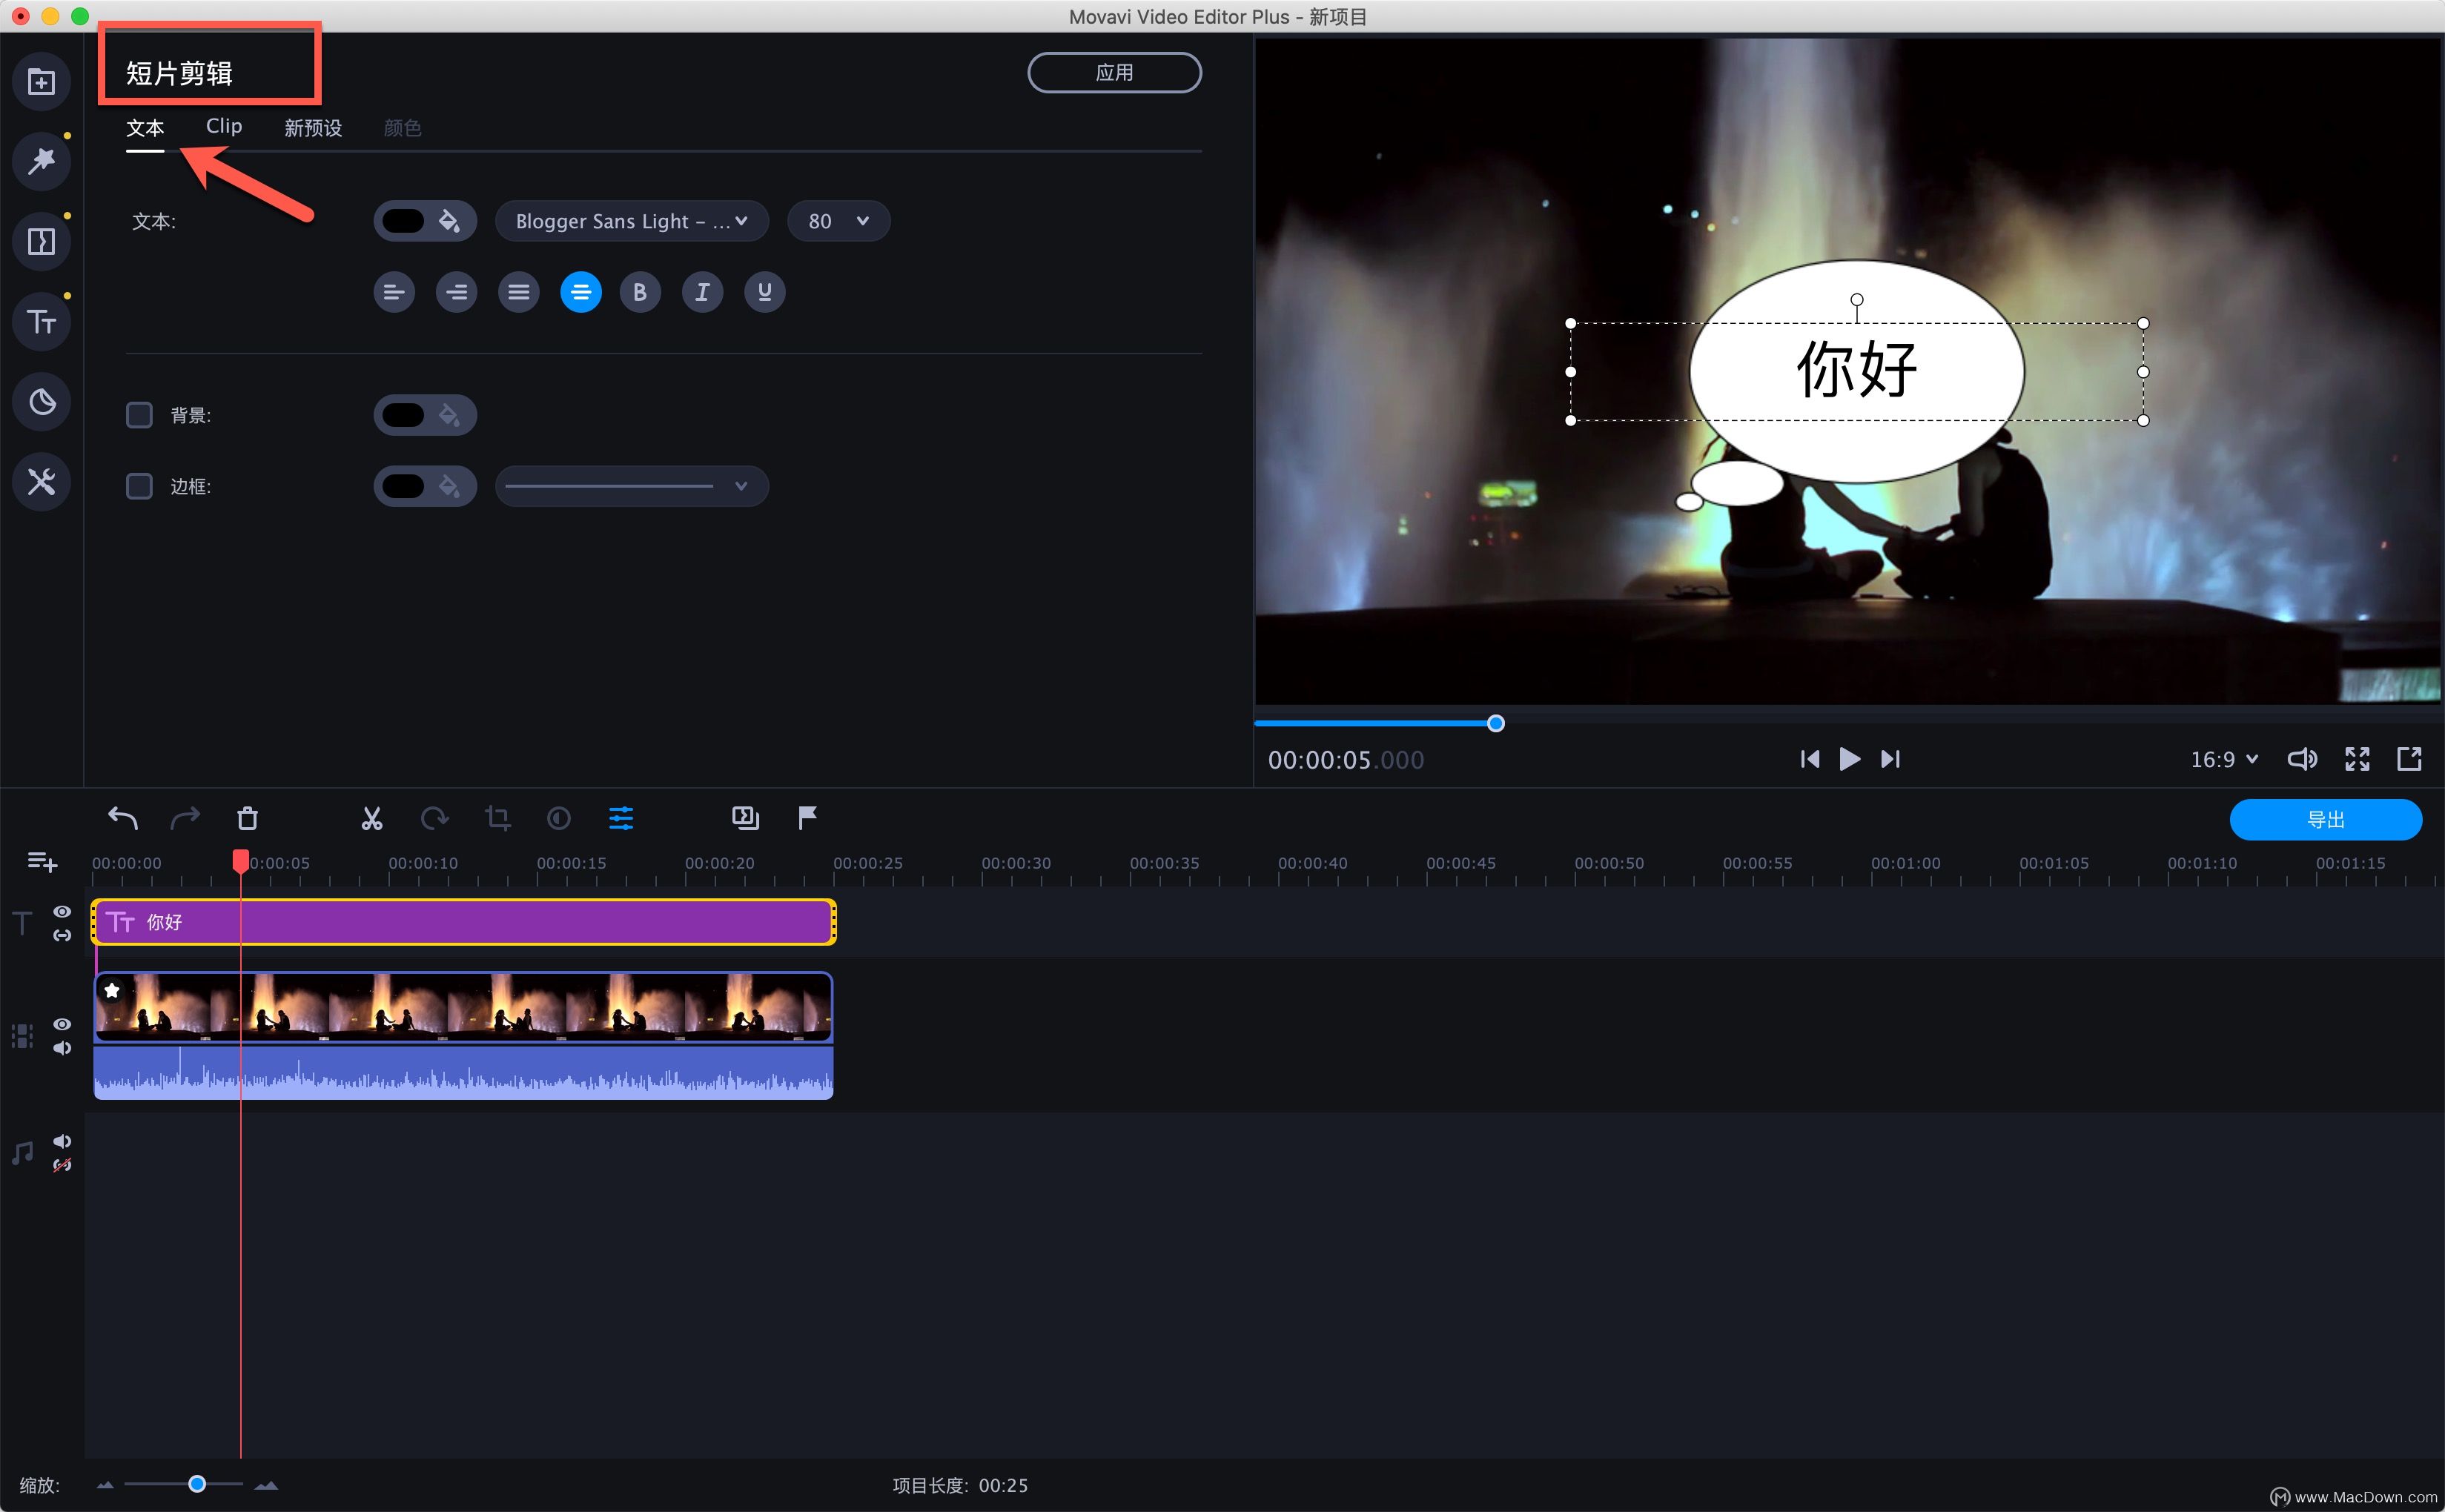This screenshot has width=2445, height=1512.
Task: Add a marker with flag icon
Action: click(x=808, y=818)
